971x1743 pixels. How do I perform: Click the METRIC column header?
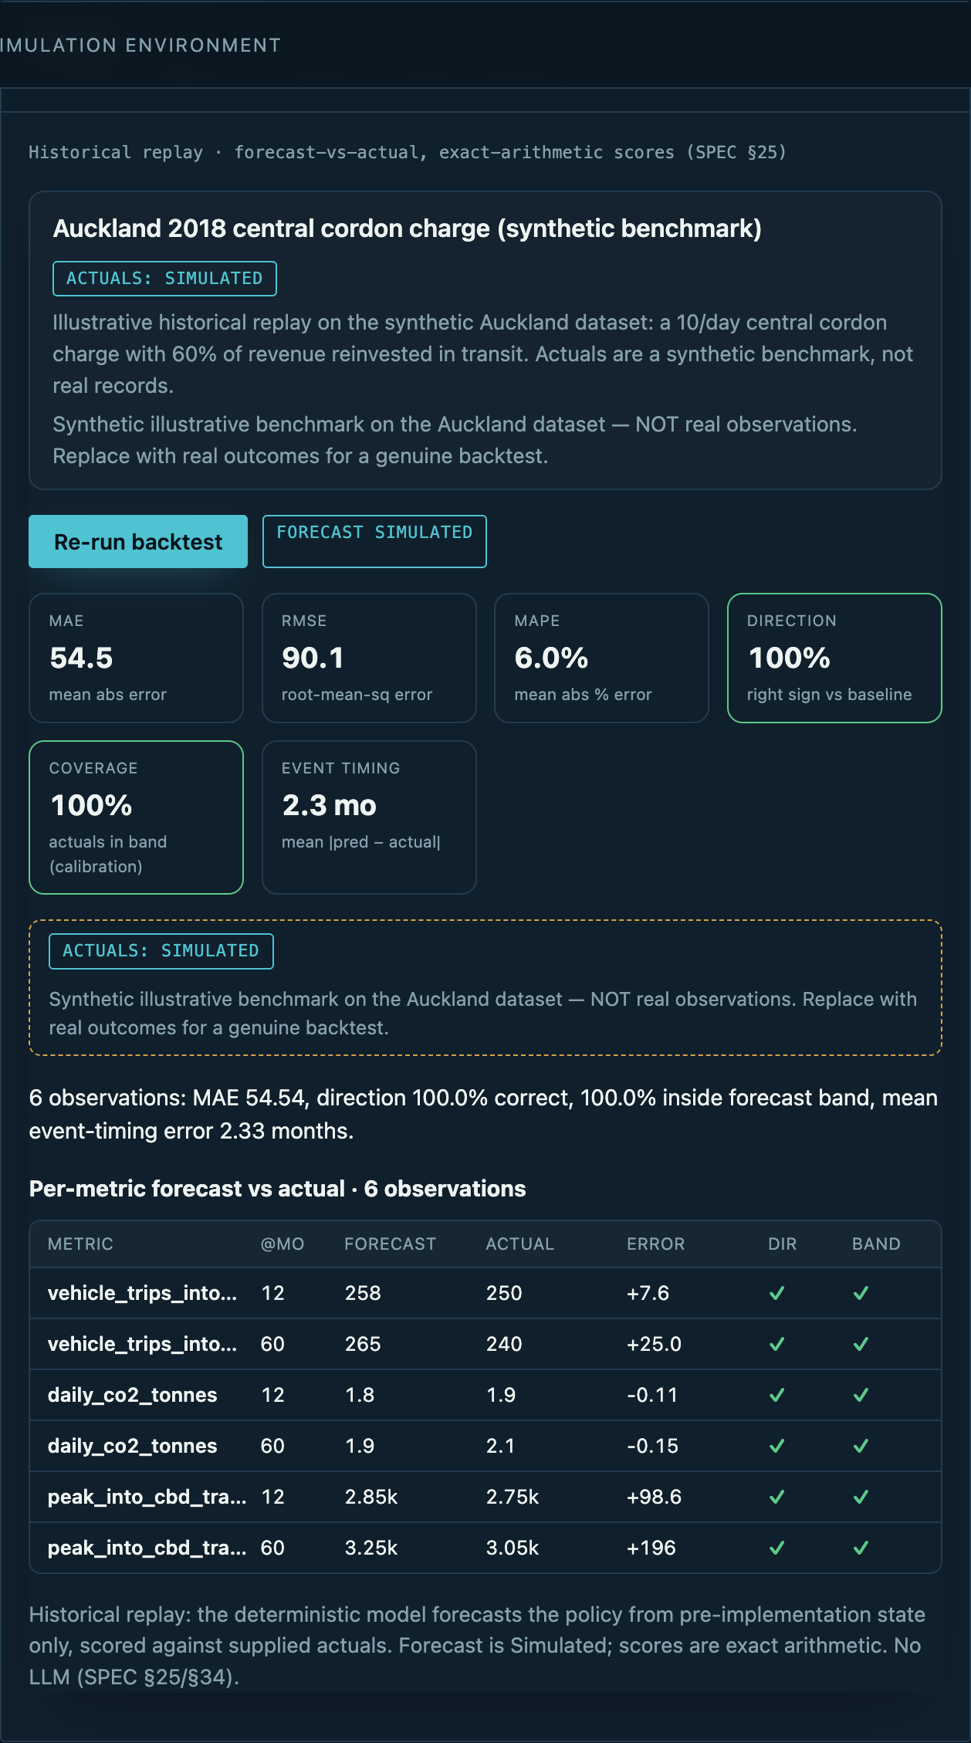click(x=80, y=1244)
